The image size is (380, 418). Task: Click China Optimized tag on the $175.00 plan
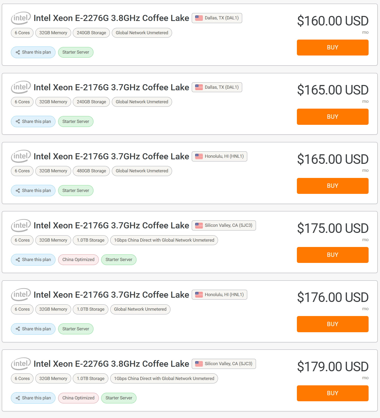78,260
